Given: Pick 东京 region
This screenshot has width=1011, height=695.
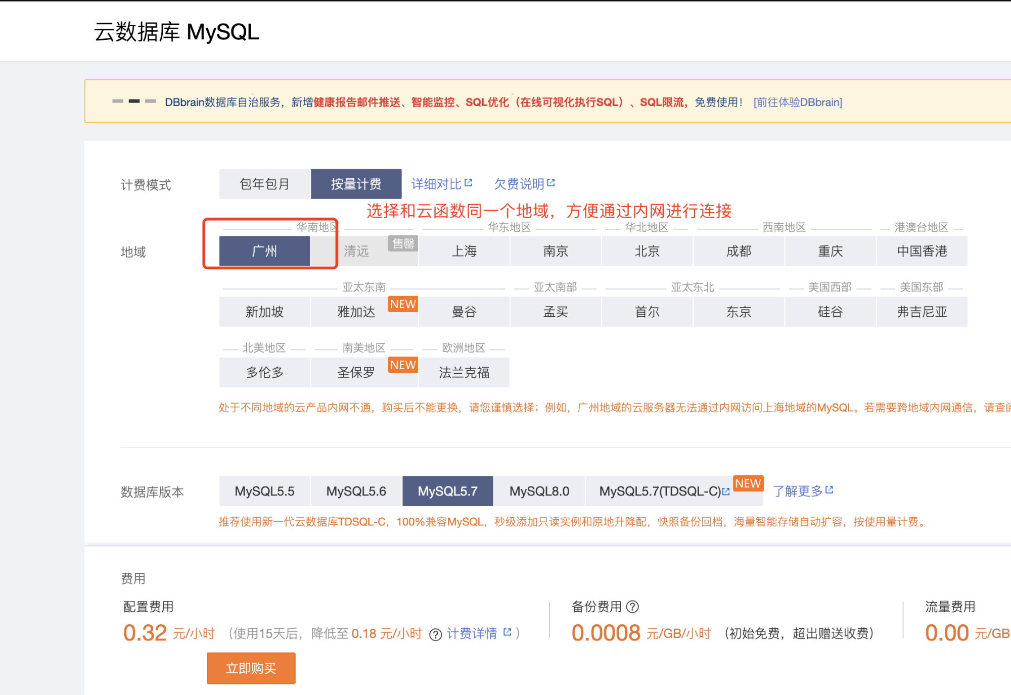Looking at the screenshot, I should [739, 312].
